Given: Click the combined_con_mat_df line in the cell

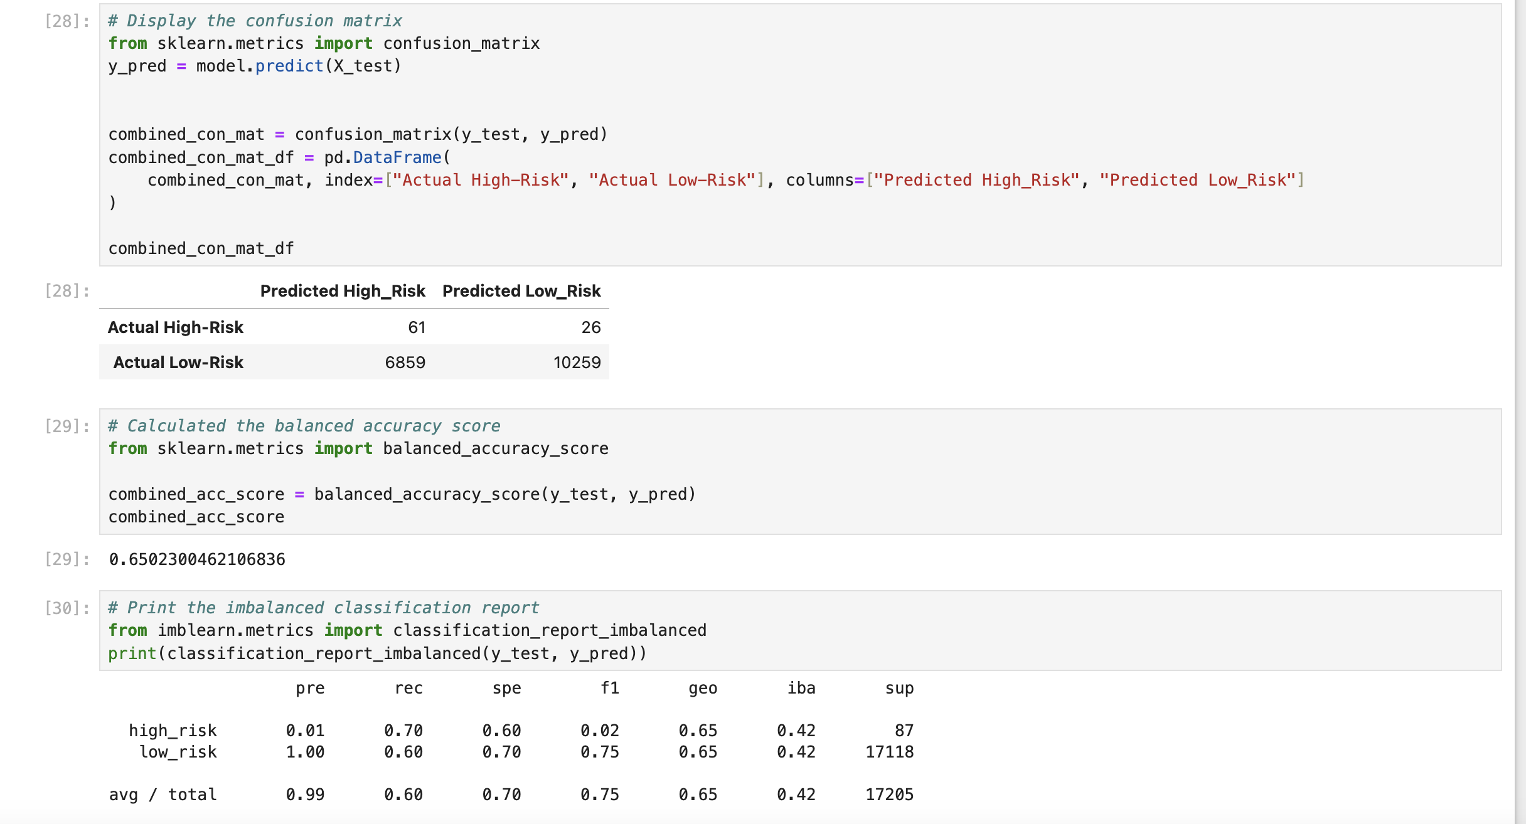Looking at the screenshot, I should [x=201, y=248].
